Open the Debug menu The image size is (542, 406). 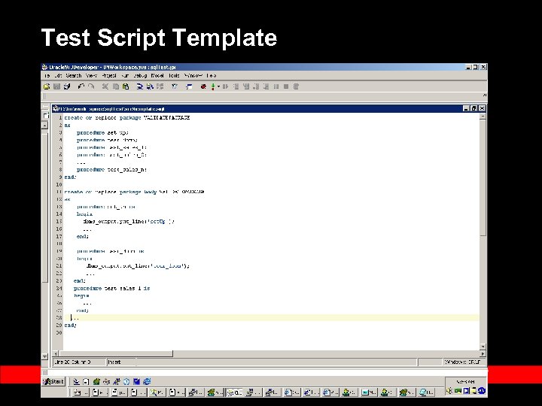tap(140, 76)
